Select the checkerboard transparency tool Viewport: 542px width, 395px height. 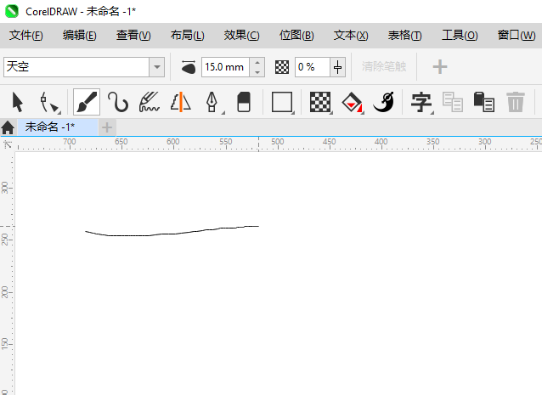click(320, 102)
